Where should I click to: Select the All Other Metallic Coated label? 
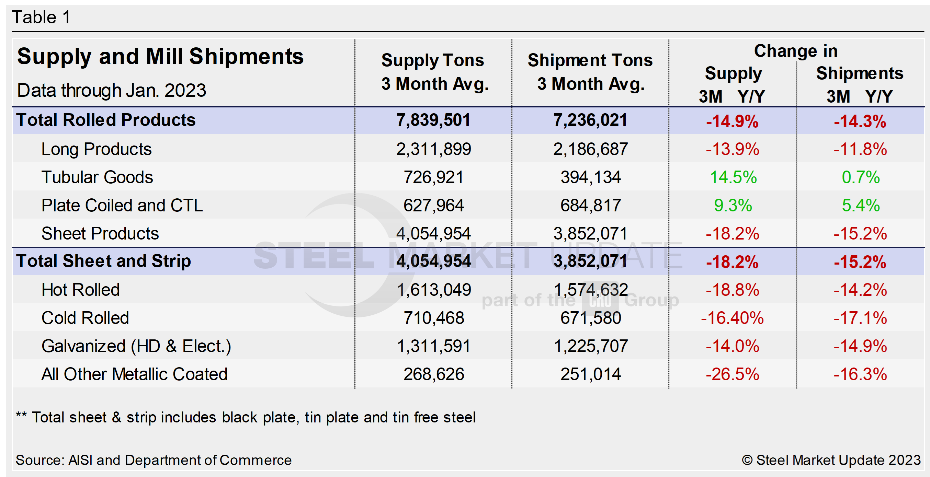click(x=134, y=374)
